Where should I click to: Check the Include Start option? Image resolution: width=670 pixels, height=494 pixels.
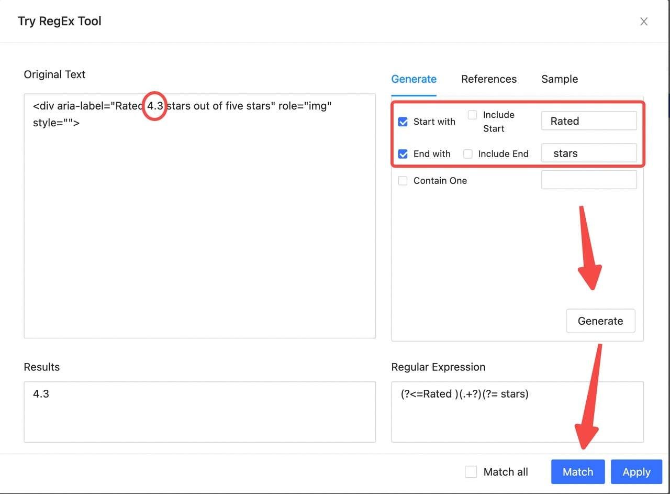pos(473,115)
